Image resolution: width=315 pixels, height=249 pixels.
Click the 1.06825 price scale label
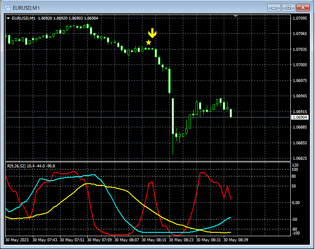[300, 158]
